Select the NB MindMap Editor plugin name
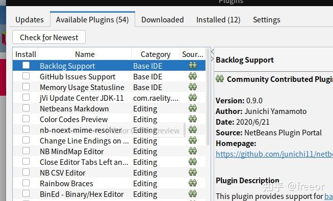333x201 pixels. pyautogui.click(x=71, y=152)
